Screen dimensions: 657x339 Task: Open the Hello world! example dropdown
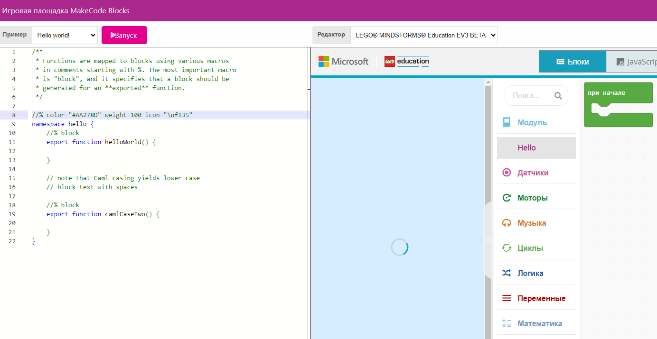pos(65,35)
